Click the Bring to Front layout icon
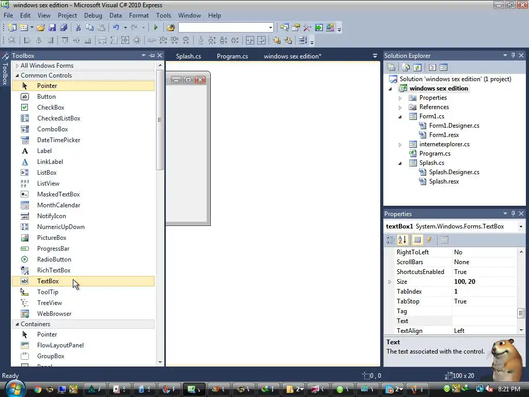The image size is (529, 397). [x=277, y=40]
